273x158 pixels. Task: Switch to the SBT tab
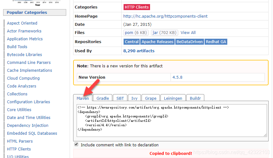click(x=120, y=98)
